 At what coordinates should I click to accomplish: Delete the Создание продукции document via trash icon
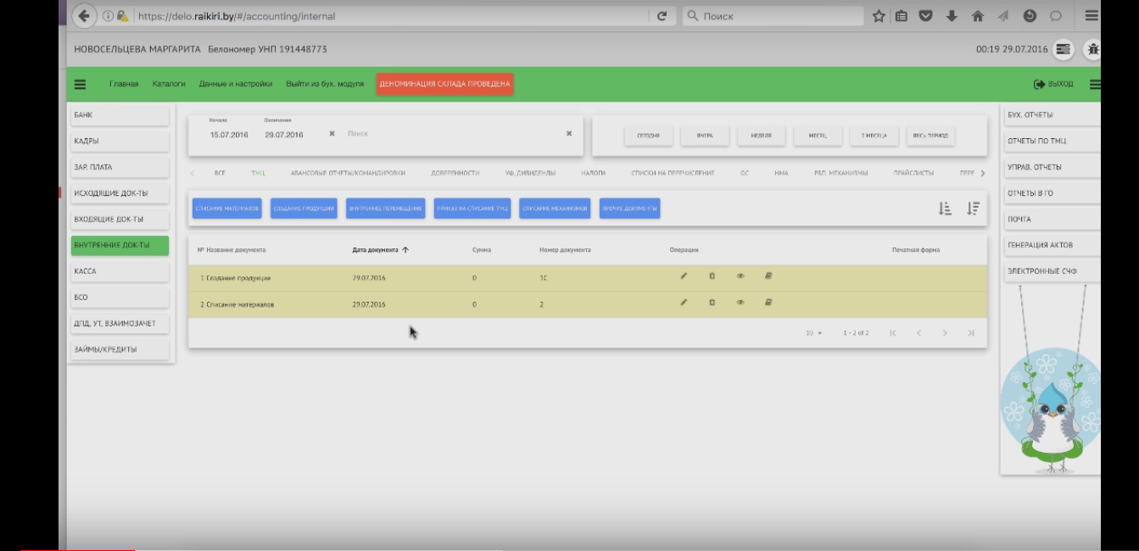point(712,276)
